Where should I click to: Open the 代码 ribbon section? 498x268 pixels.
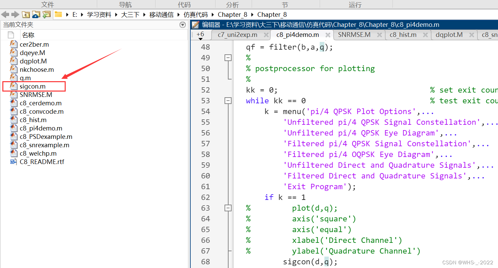[184, 5]
